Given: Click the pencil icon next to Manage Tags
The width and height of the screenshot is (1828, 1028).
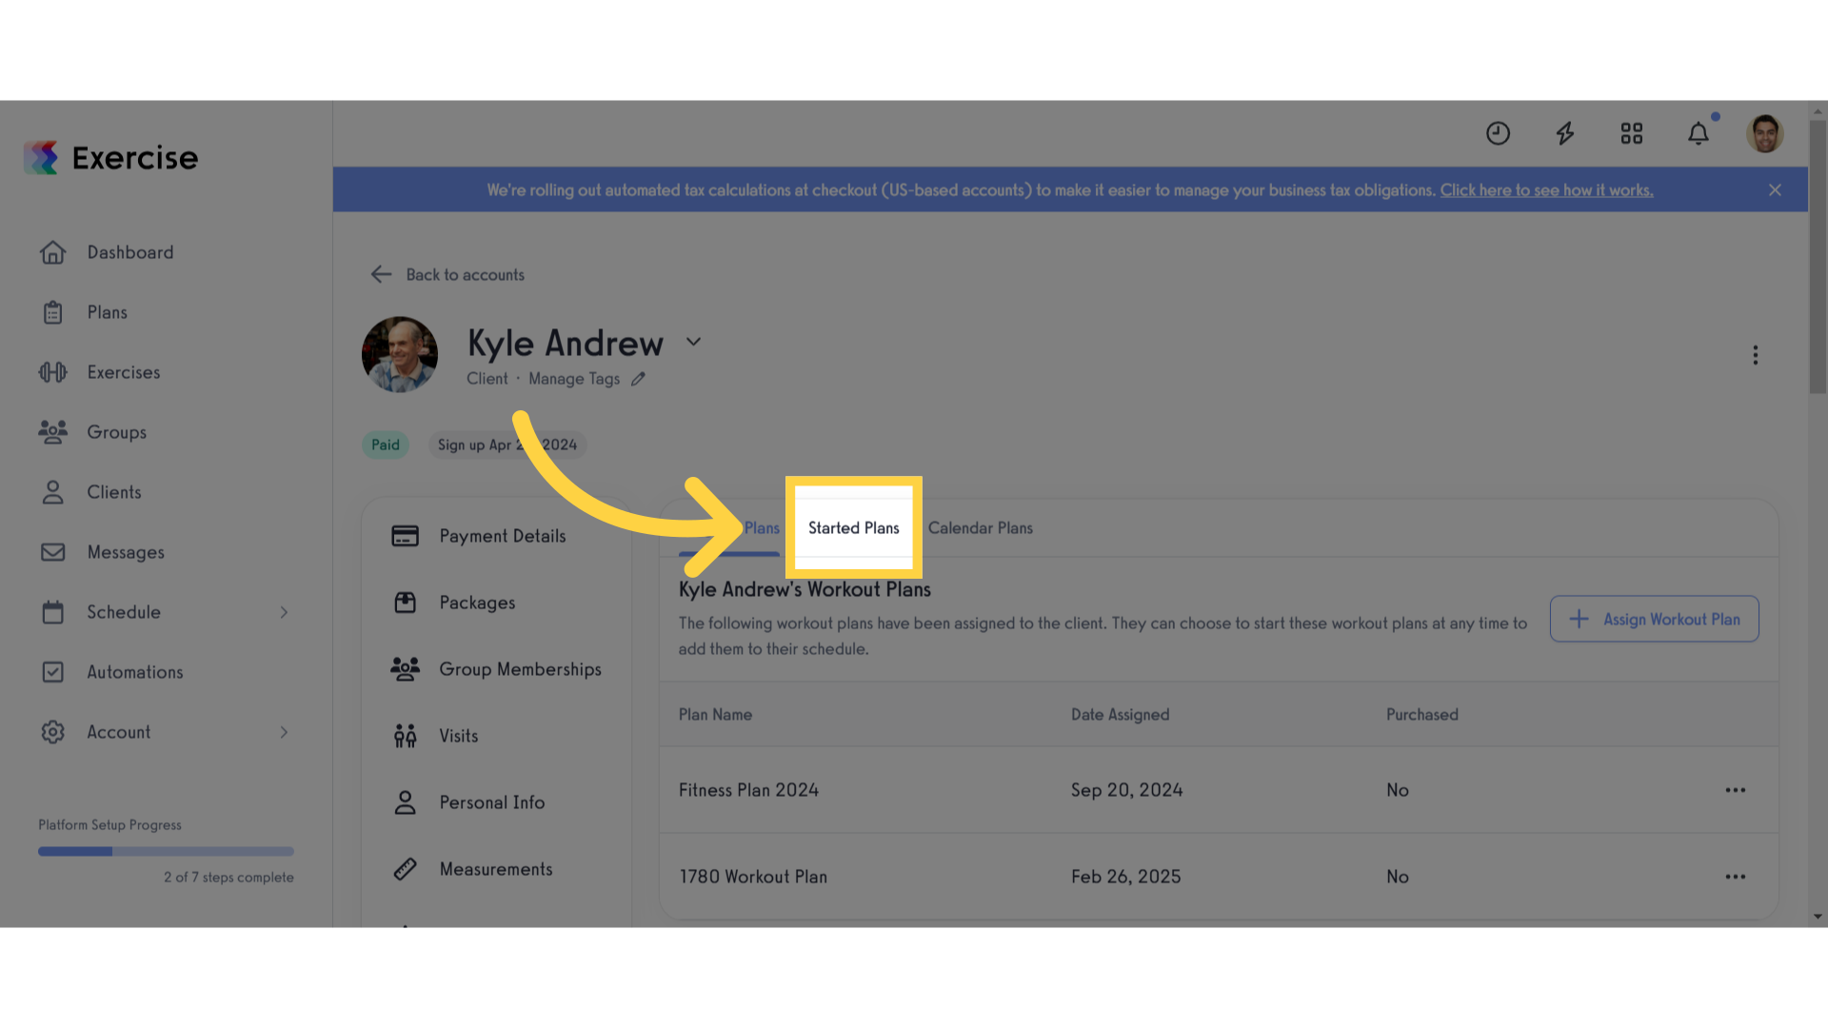Looking at the screenshot, I should [x=638, y=379].
